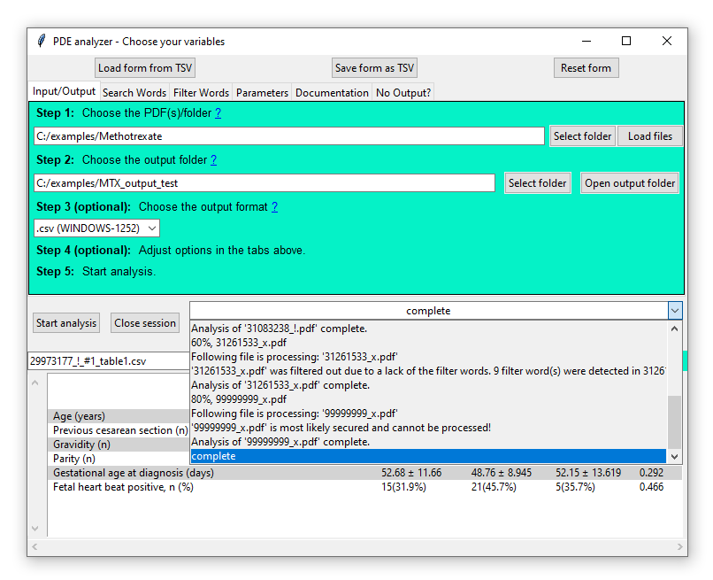Viewport: 713px width, 580px height.
Task: Go to the Parameters tab
Action: (x=262, y=93)
